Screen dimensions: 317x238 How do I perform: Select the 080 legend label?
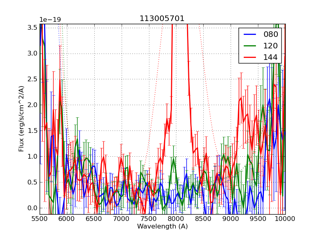pyautogui.click(x=271, y=35)
